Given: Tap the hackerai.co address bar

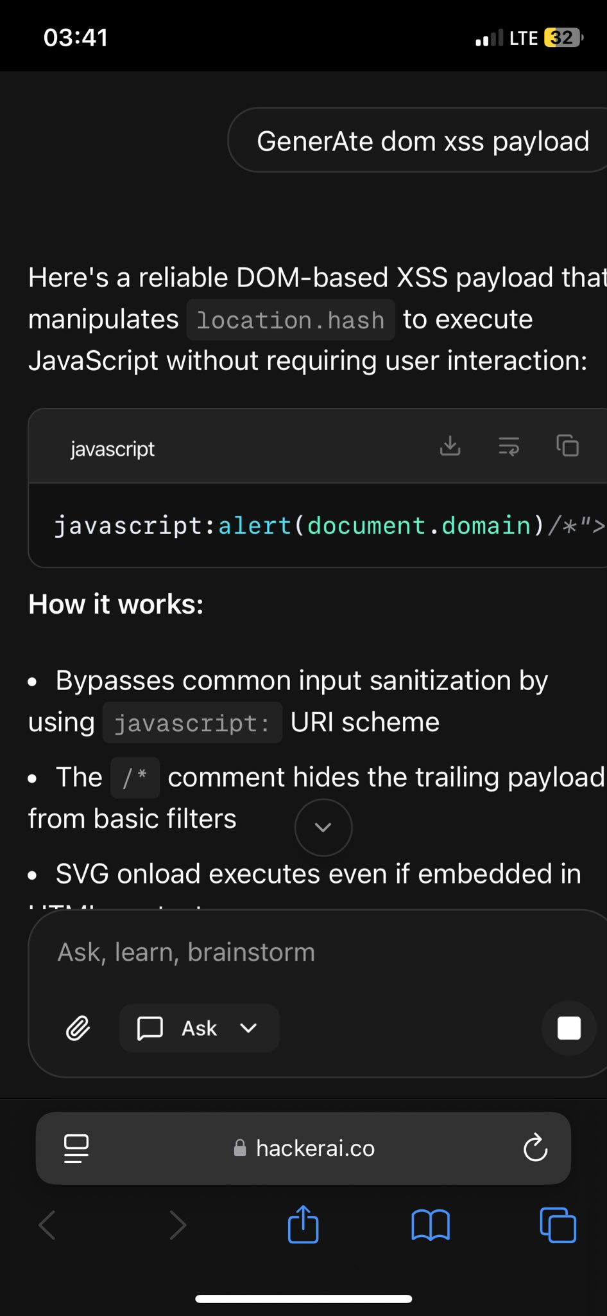Looking at the screenshot, I should [x=303, y=1148].
